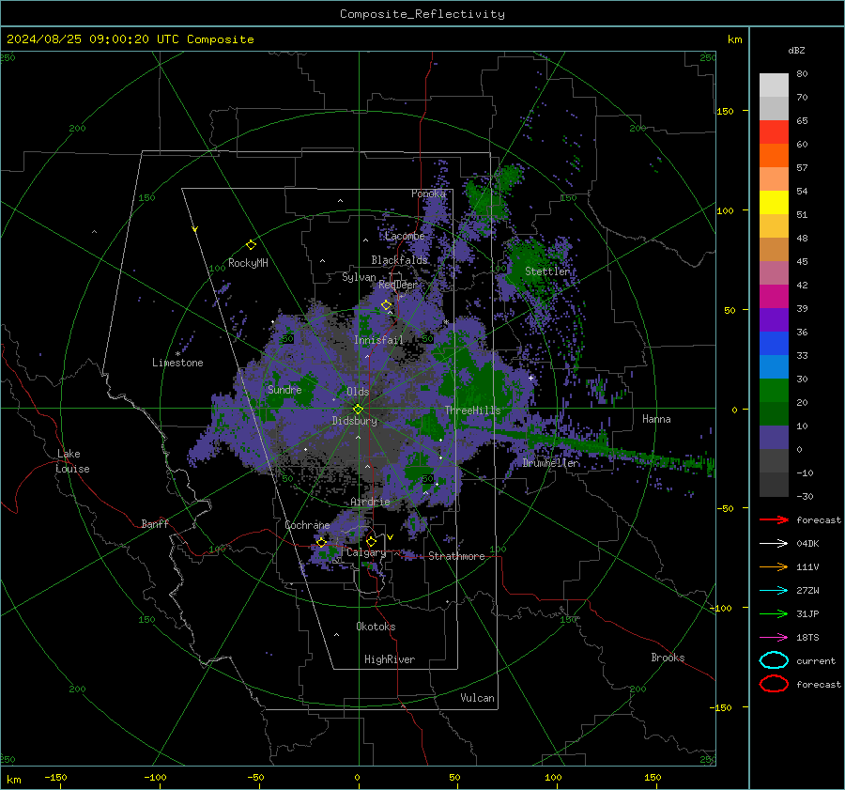Screen dimensions: 845x790
Task: Click the Sylvan label on map
Action: pyautogui.click(x=359, y=277)
